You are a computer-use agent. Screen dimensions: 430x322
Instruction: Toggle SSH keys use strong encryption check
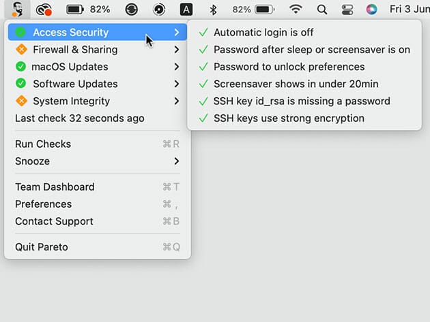pyautogui.click(x=289, y=118)
